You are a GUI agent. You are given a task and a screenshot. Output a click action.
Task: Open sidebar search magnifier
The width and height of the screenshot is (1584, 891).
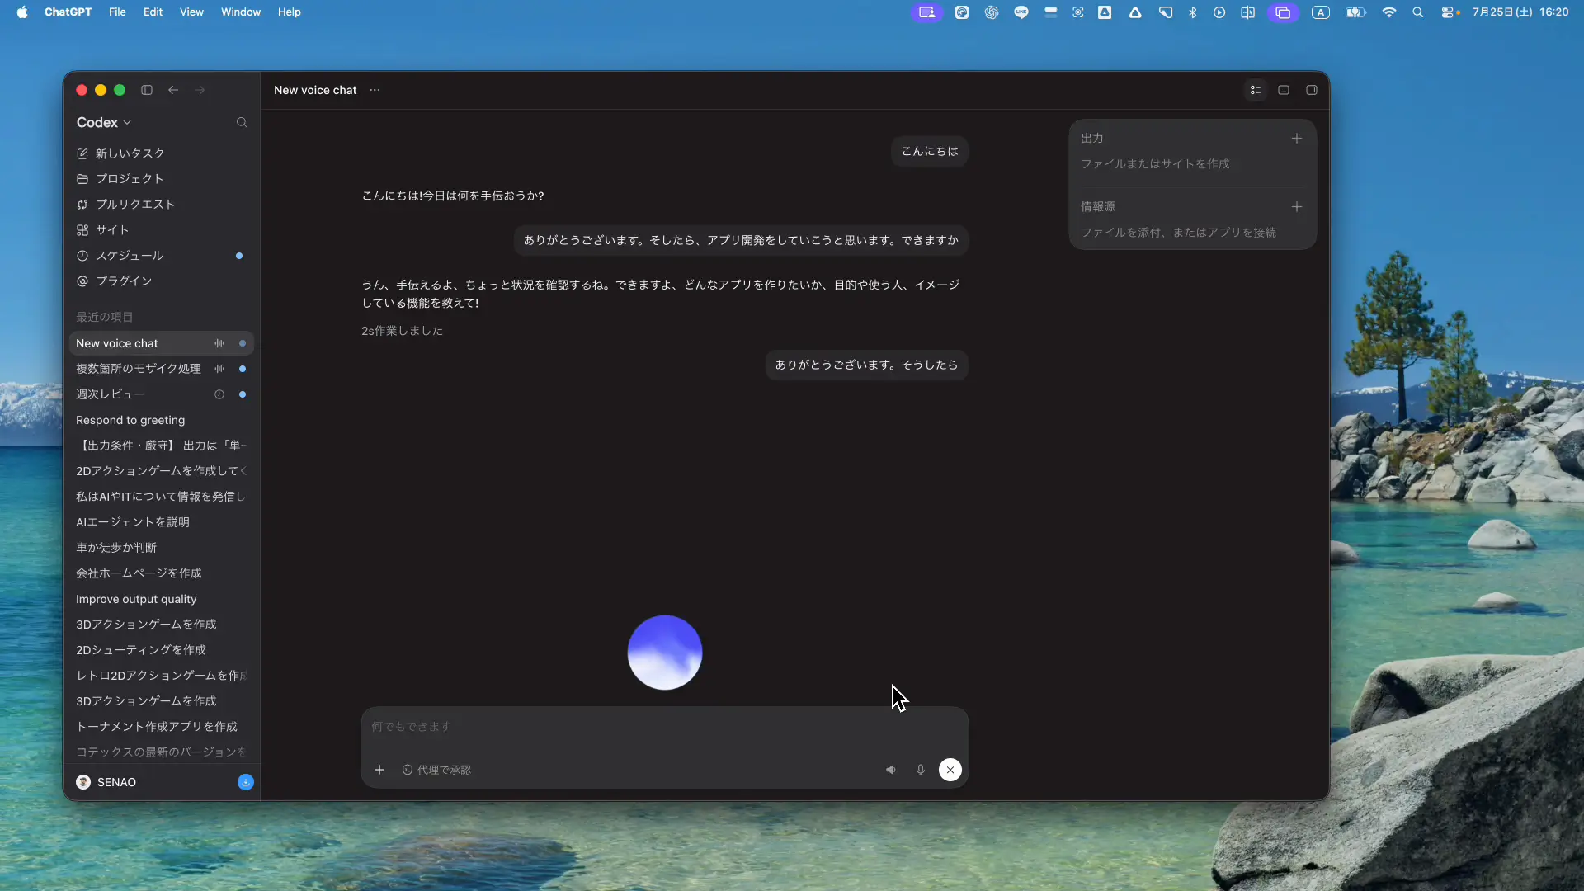pyautogui.click(x=242, y=122)
